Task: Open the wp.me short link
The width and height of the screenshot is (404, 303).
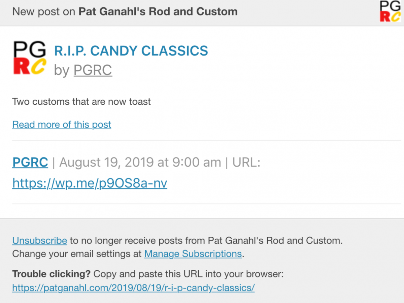Action: (x=90, y=183)
